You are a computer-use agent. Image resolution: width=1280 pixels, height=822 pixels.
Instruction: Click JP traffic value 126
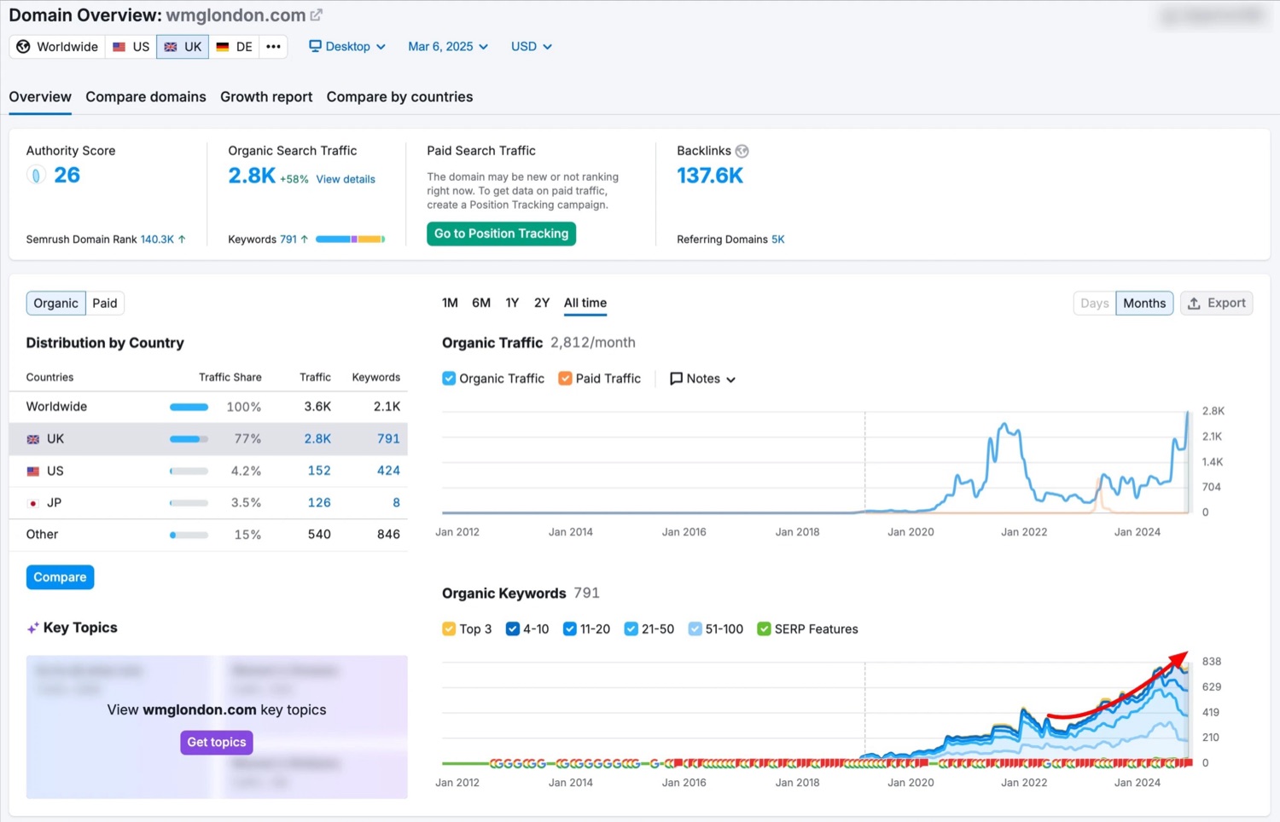pyautogui.click(x=319, y=503)
